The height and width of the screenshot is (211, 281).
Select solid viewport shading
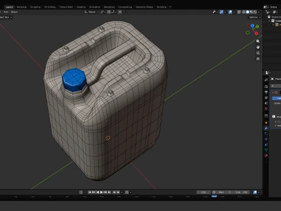pos(248,12)
